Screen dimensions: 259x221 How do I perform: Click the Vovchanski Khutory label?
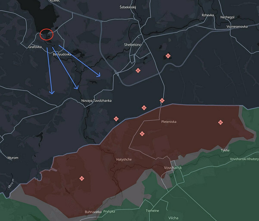[x=244, y=159]
